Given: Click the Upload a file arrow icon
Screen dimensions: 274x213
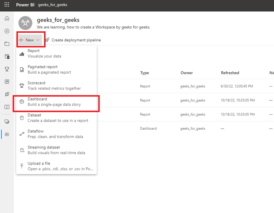Looking at the screenshot, I should (x=22, y=166).
